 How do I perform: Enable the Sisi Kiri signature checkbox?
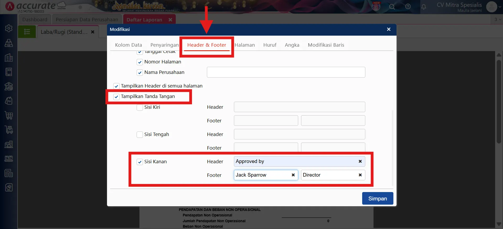tap(140, 107)
